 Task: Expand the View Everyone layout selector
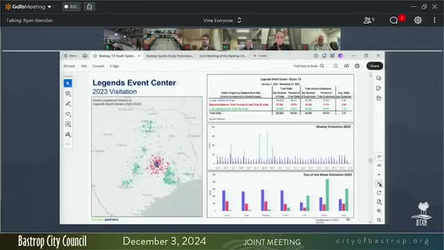coord(222,20)
